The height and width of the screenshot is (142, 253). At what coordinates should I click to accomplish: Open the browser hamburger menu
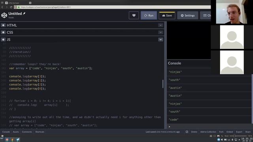(2, 3)
